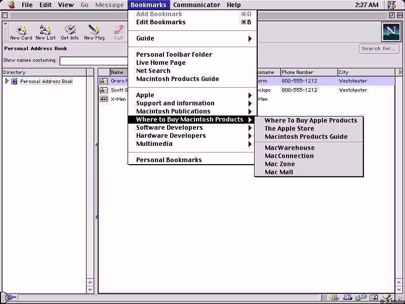
Task: Click Directory pane scroll down arrow
Action: point(90,289)
